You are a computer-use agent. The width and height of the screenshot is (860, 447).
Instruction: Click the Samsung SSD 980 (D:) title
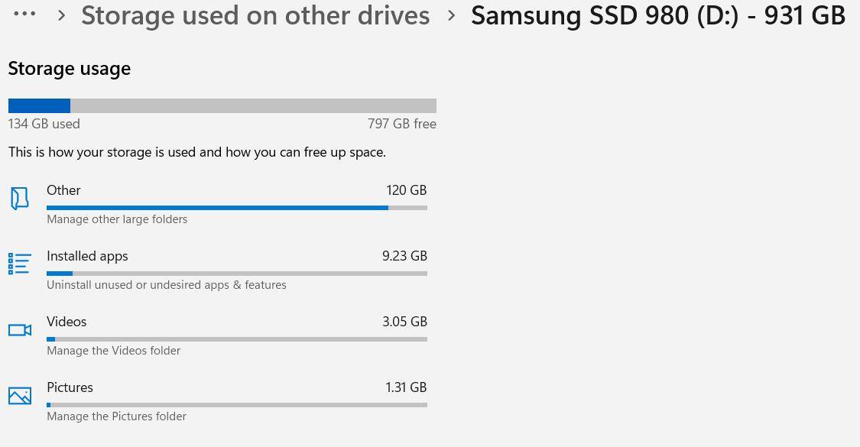point(657,15)
